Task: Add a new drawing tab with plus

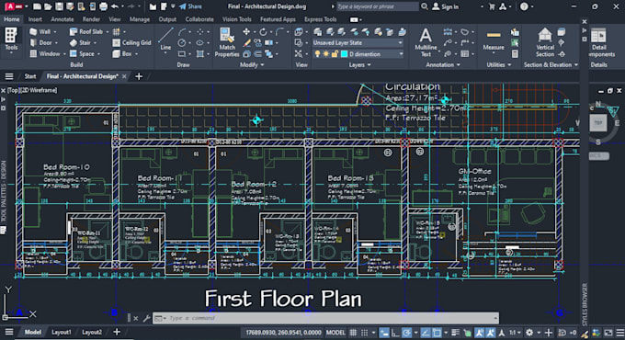Action: 139,76
